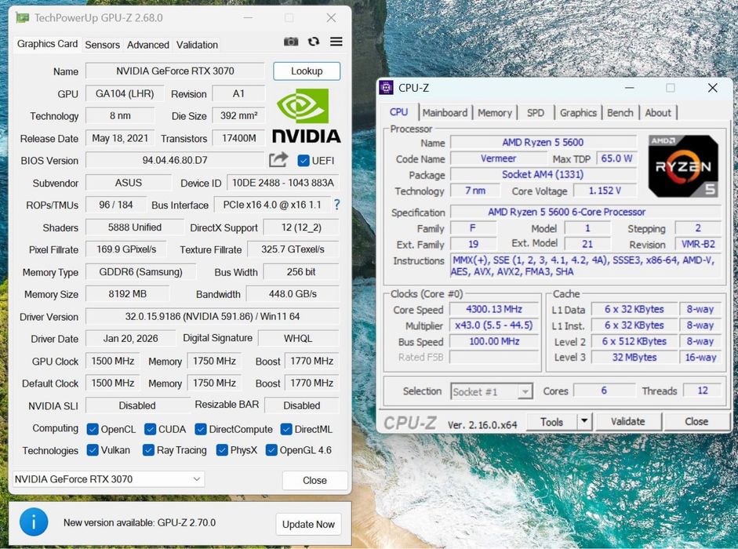Open the SPD tab in CPU-Z
The image size is (738, 549).
[536, 113]
